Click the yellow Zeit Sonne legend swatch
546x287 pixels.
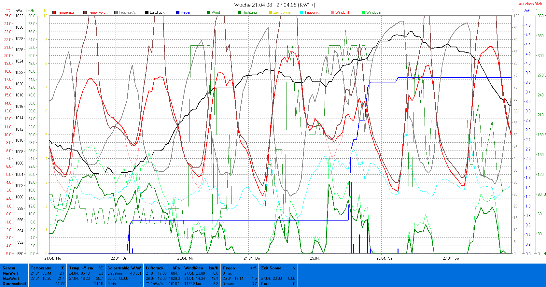coord(271,12)
